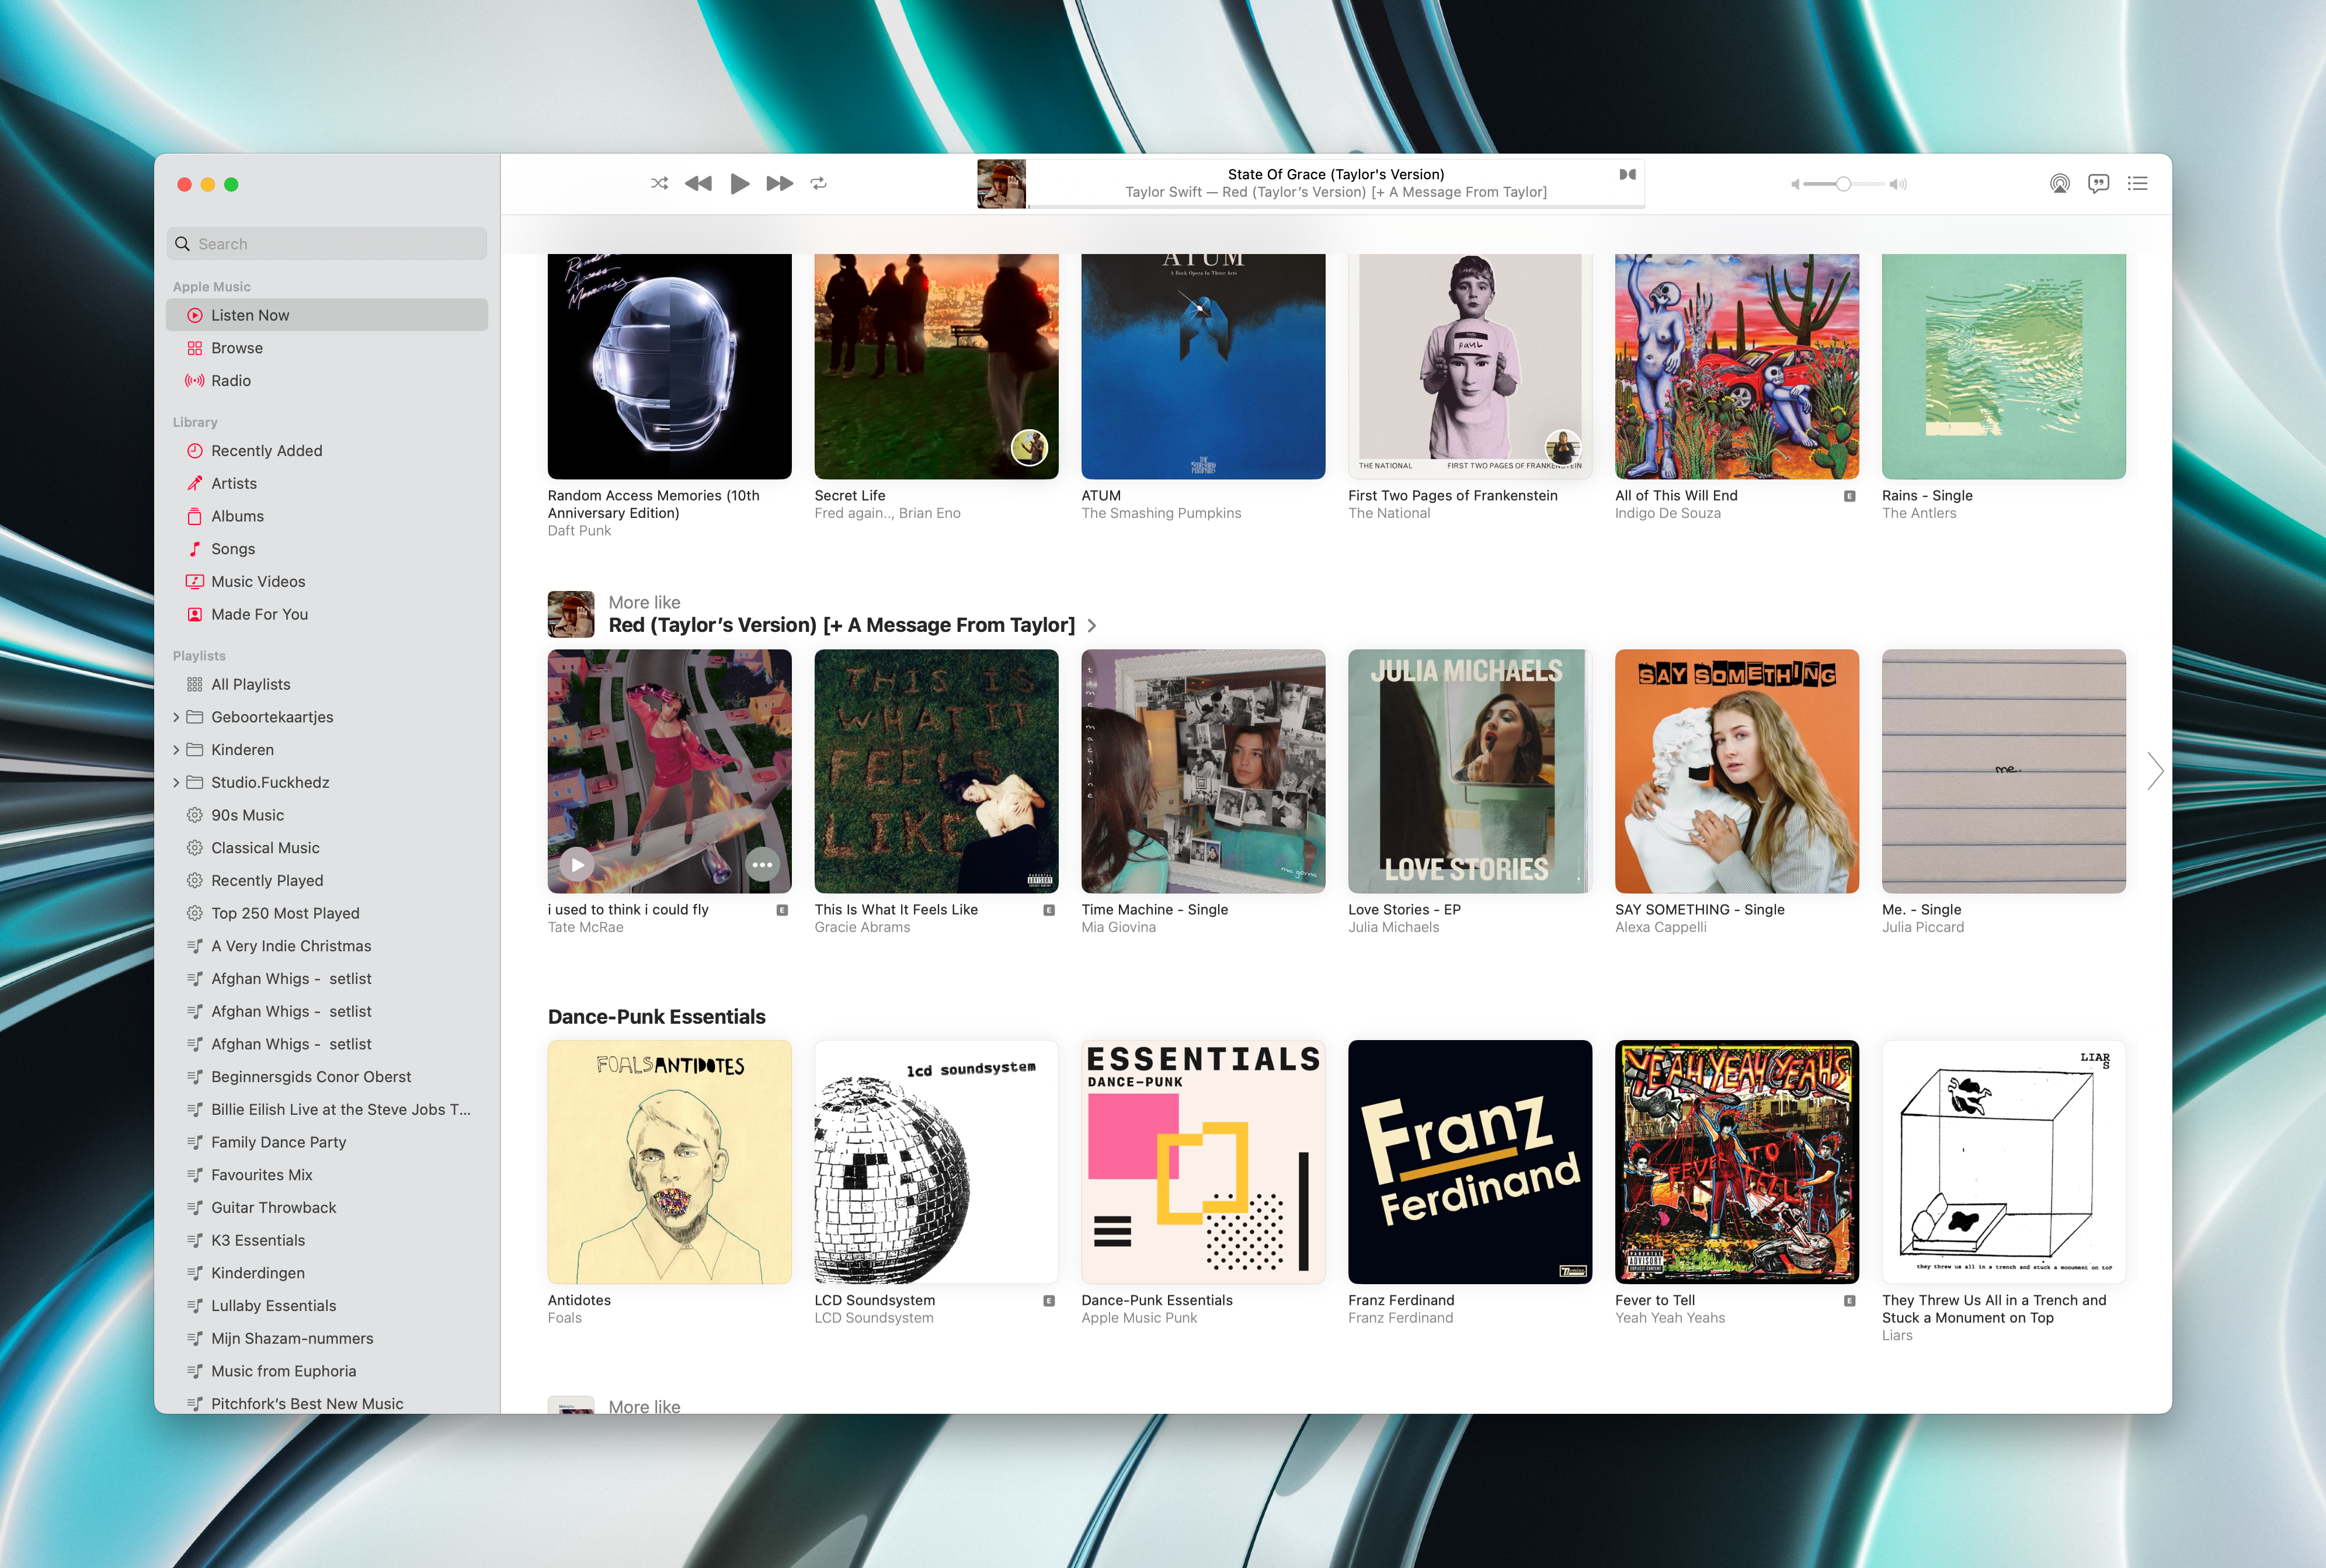Open Music Videos library
The width and height of the screenshot is (2326, 1568).
coord(327,582)
